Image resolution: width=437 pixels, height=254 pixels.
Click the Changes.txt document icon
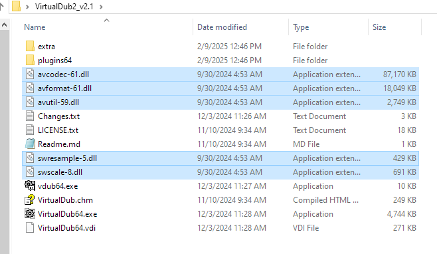30,116
